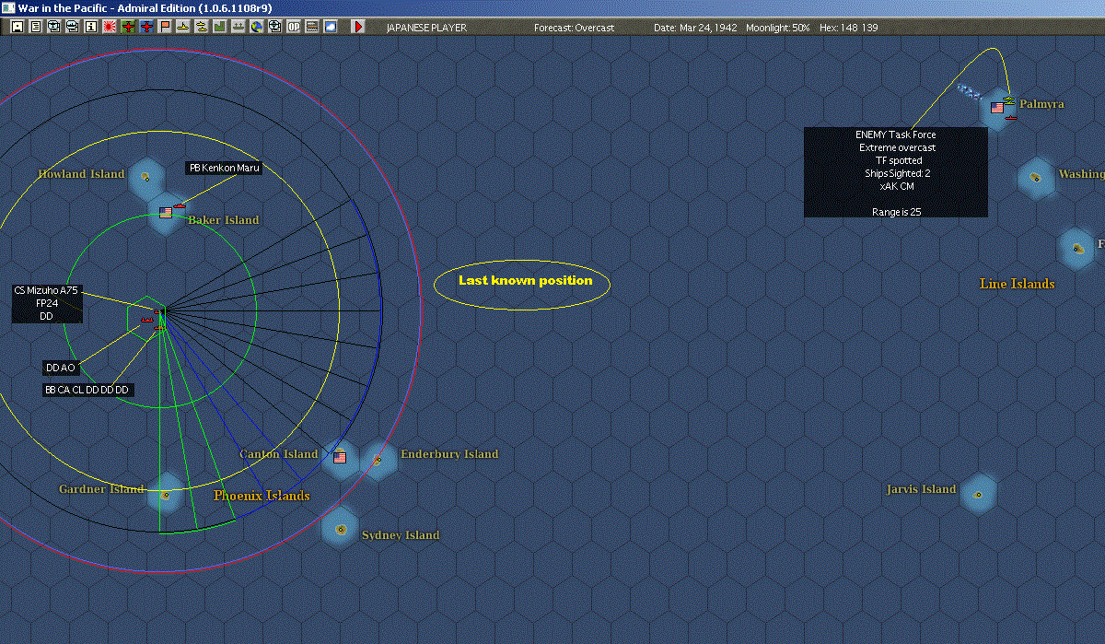The image size is (1105, 644).
Task: Click the Moonlight: 50% status text
Action: [778, 28]
